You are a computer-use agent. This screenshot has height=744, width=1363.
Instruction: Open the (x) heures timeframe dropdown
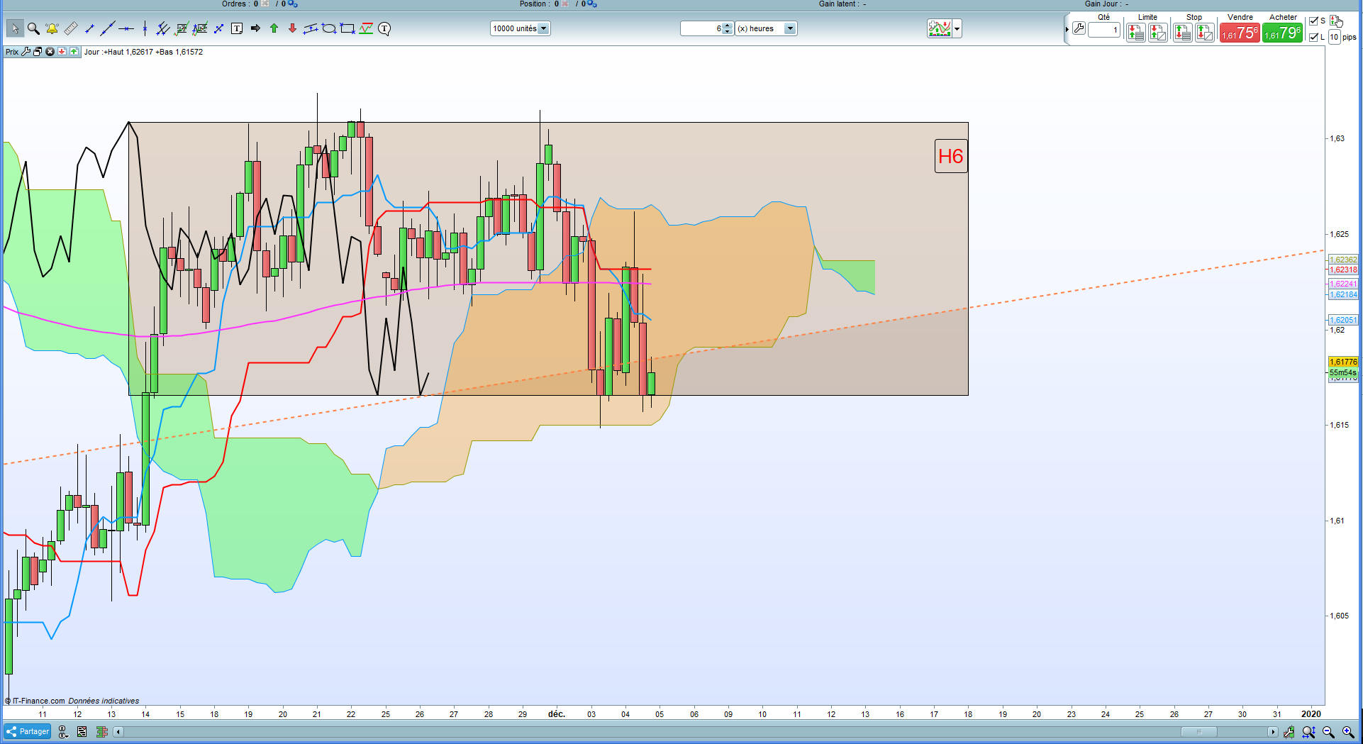[x=766, y=28]
